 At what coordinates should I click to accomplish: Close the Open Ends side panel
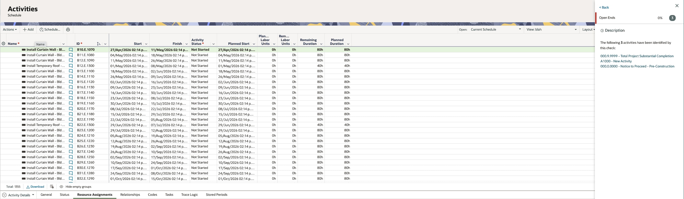coord(677,6)
